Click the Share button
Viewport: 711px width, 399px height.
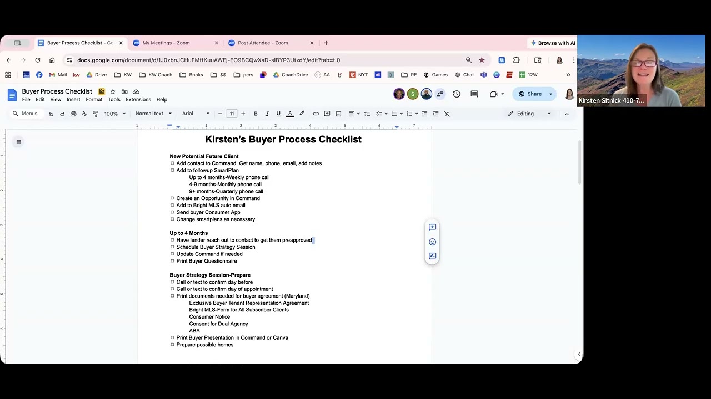529,94
